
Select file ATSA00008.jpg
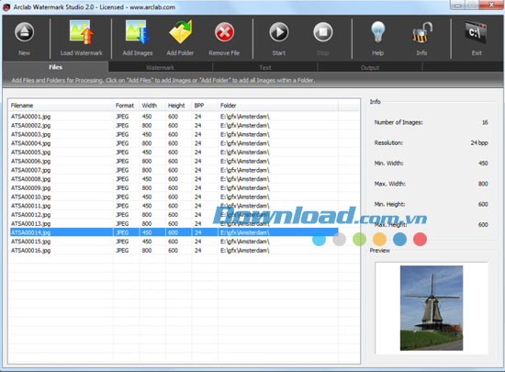pos(31,179)
